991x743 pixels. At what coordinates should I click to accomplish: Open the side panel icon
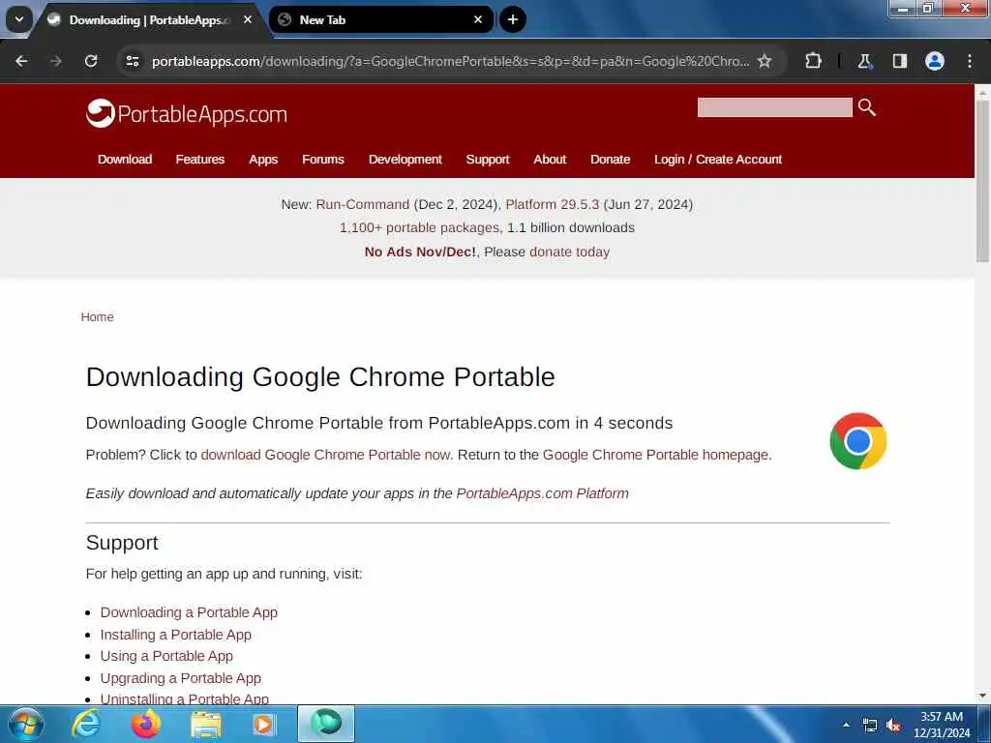(900, 61)
